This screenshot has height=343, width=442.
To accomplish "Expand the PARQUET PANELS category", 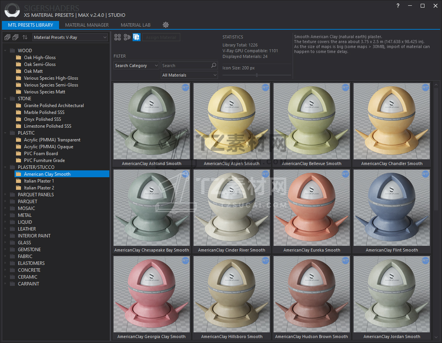I will pyautogui.click(x=5, y=194).
